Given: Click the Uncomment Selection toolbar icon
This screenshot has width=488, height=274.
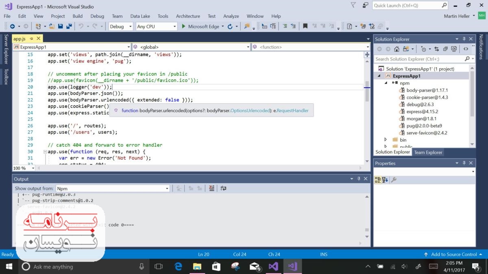Looking at the screenshot, I should click(x=293, y=26).
